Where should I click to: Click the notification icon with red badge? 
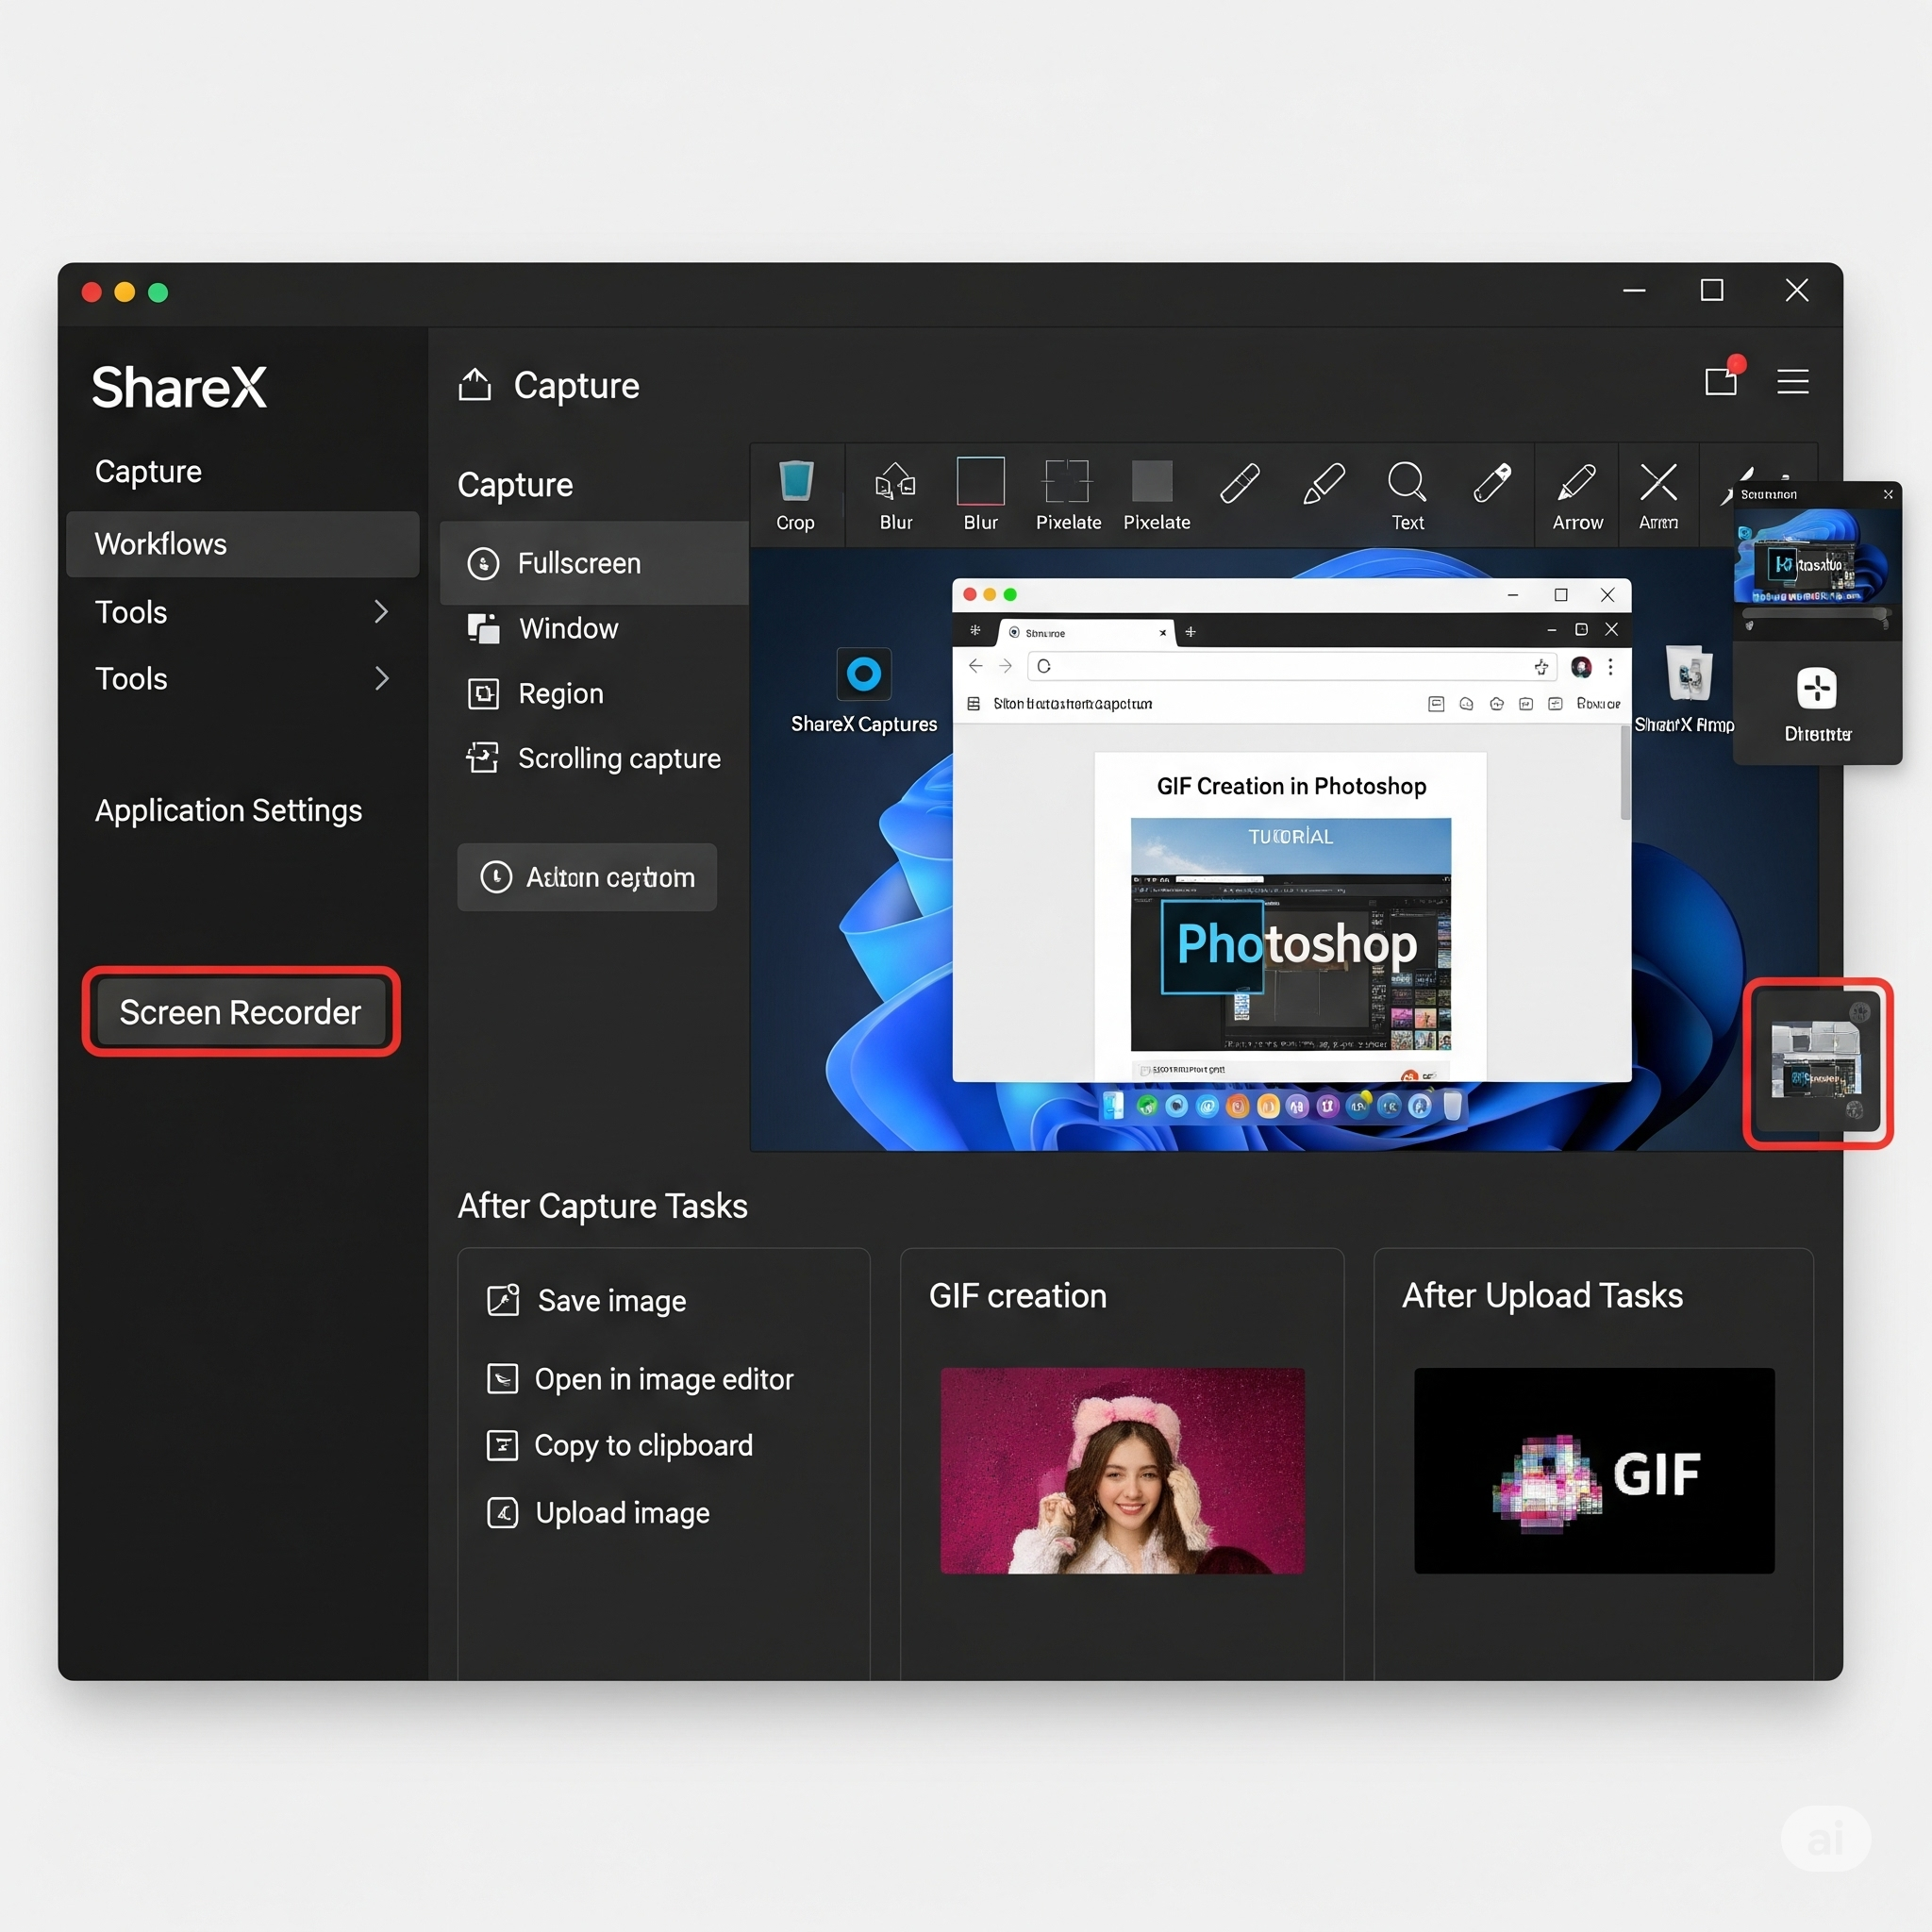coord(1721,380)
